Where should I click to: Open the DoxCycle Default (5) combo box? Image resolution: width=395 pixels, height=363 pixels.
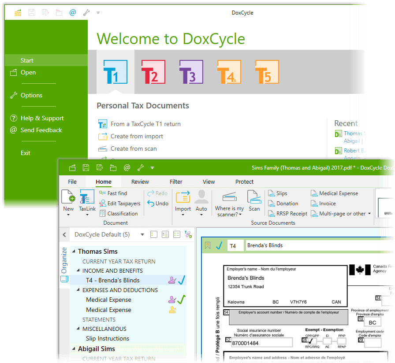tap(109, 235)
